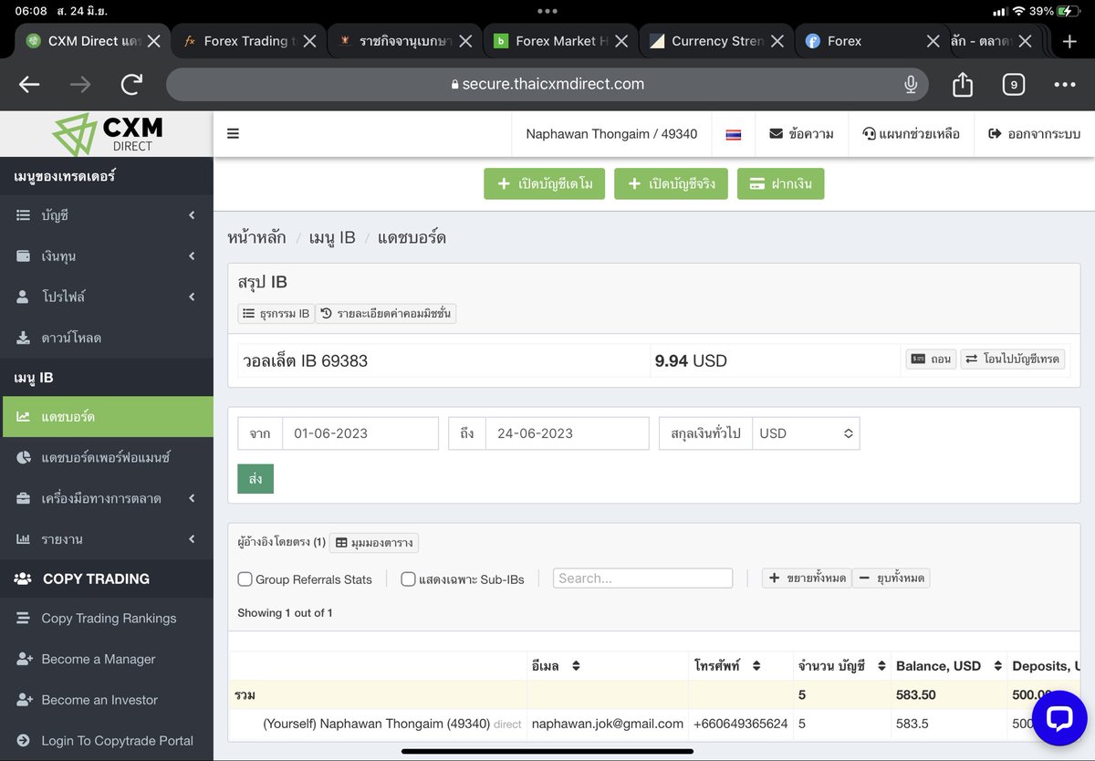The width and height of the screenshot is (1095, 761).
Task: Open Login To Copytrade Portal
Action: [107, 741]
